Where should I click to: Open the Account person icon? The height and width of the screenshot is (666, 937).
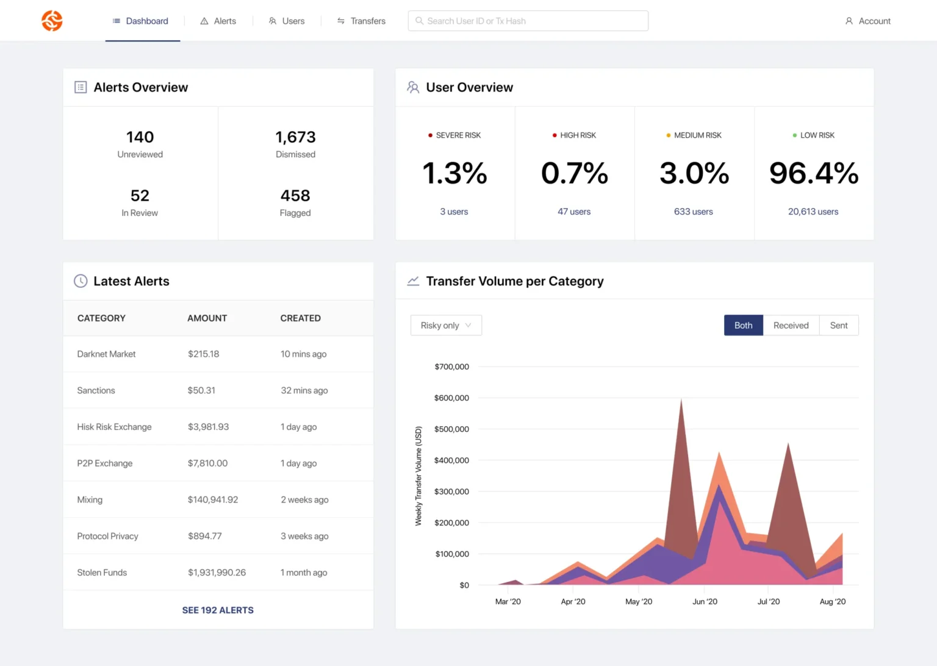[849, 20]
